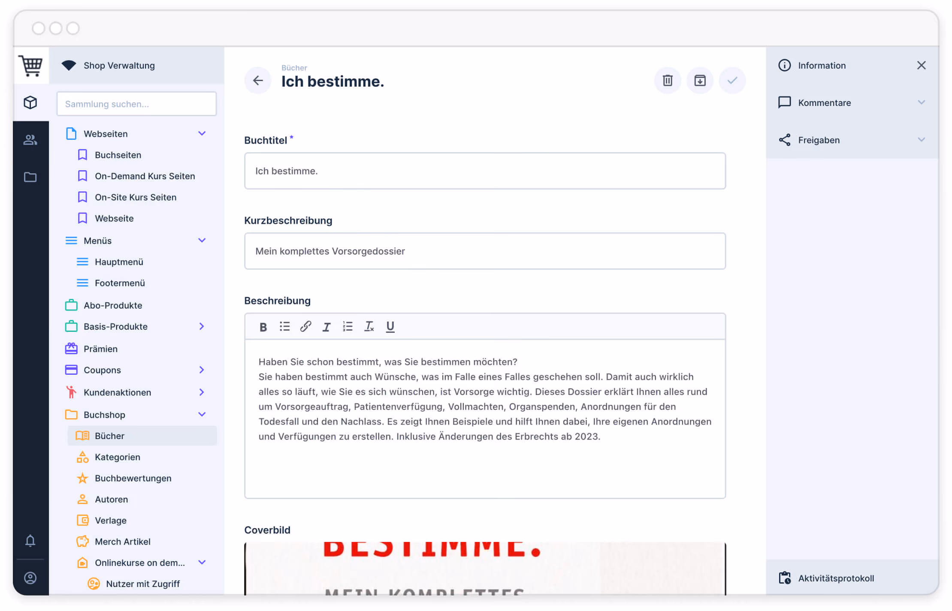This screenshot has height=611, width=952.
Task: Collapse the Menüs section chevron
Action: tap(202, 240)
